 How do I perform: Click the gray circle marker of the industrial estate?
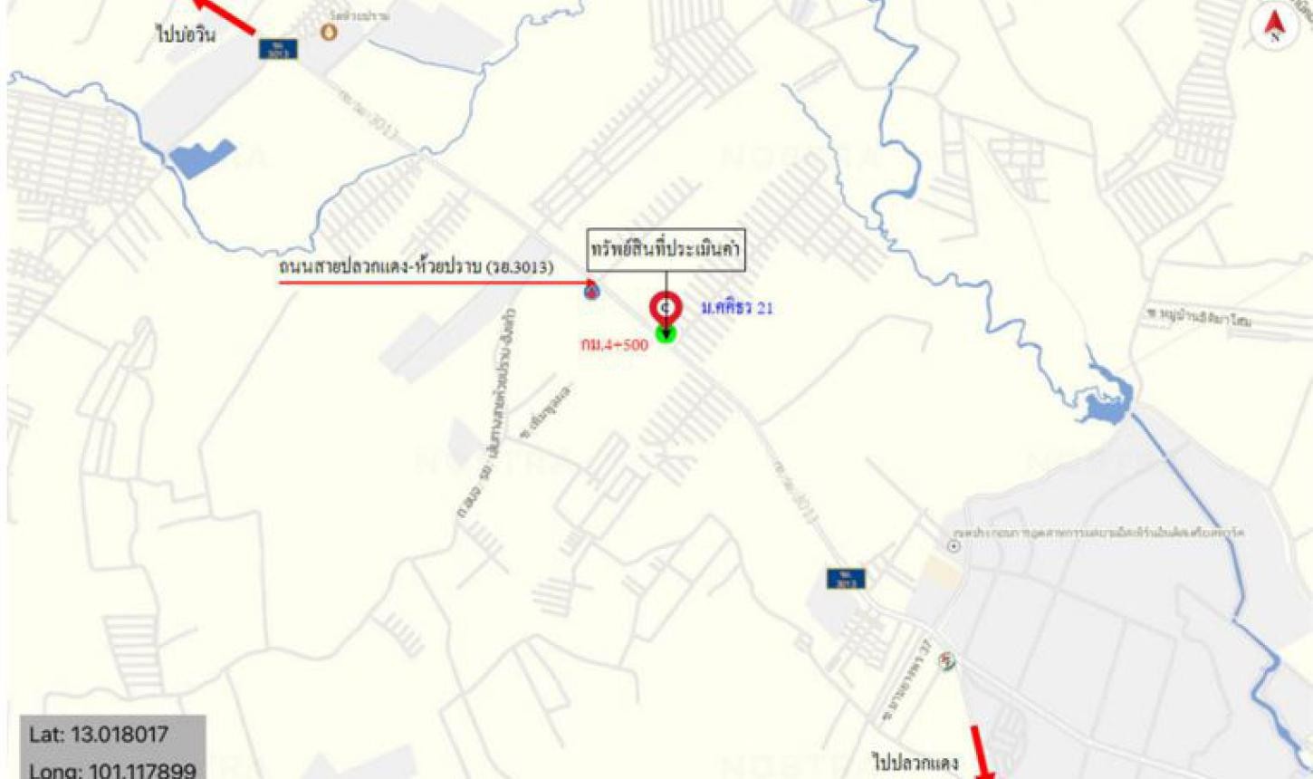coord(954,546)
